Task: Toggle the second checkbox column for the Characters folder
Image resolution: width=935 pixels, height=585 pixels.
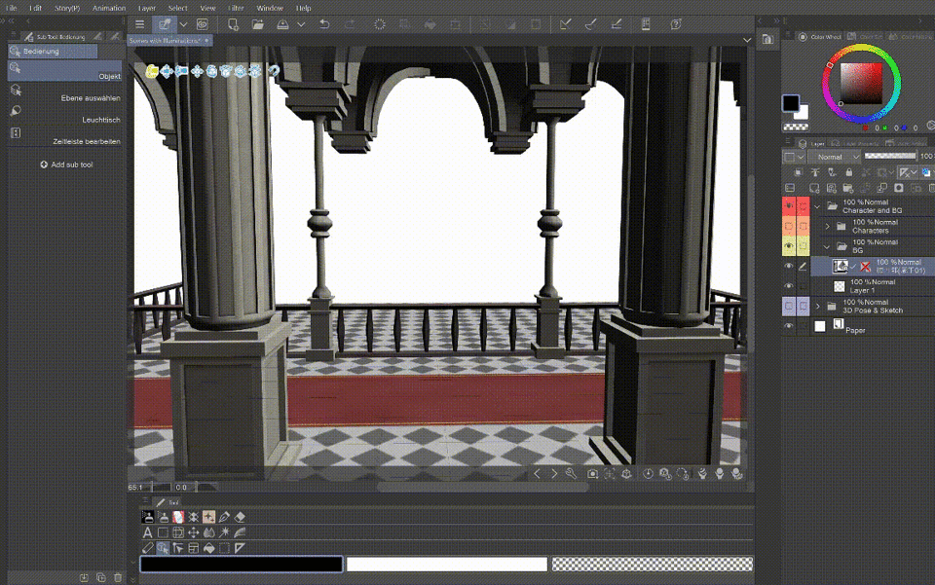Action: (804, 227)
